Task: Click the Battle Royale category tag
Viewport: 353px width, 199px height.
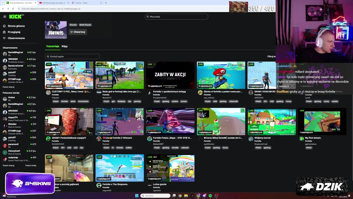Action: click(x=85, y=25)
